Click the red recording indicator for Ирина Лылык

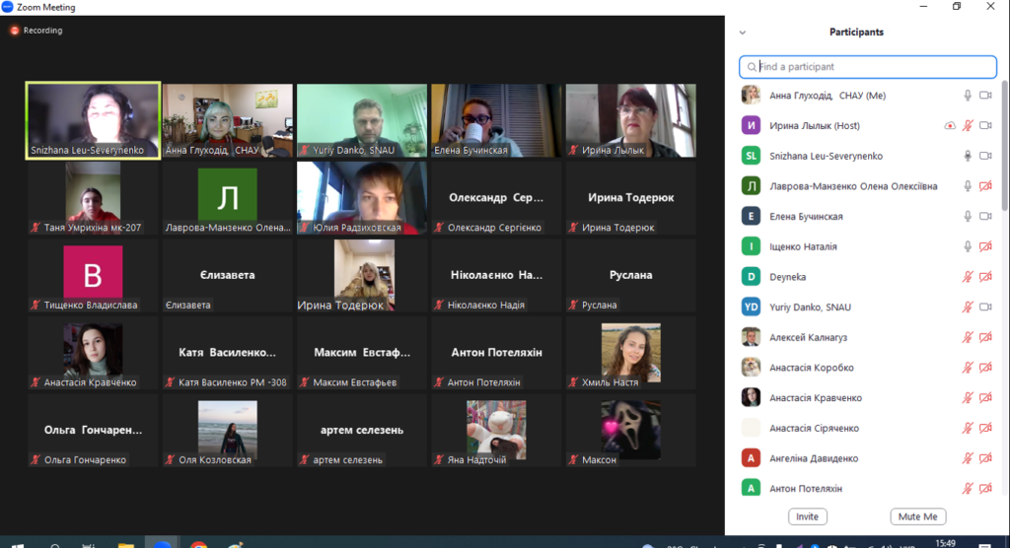click(950, 126)
